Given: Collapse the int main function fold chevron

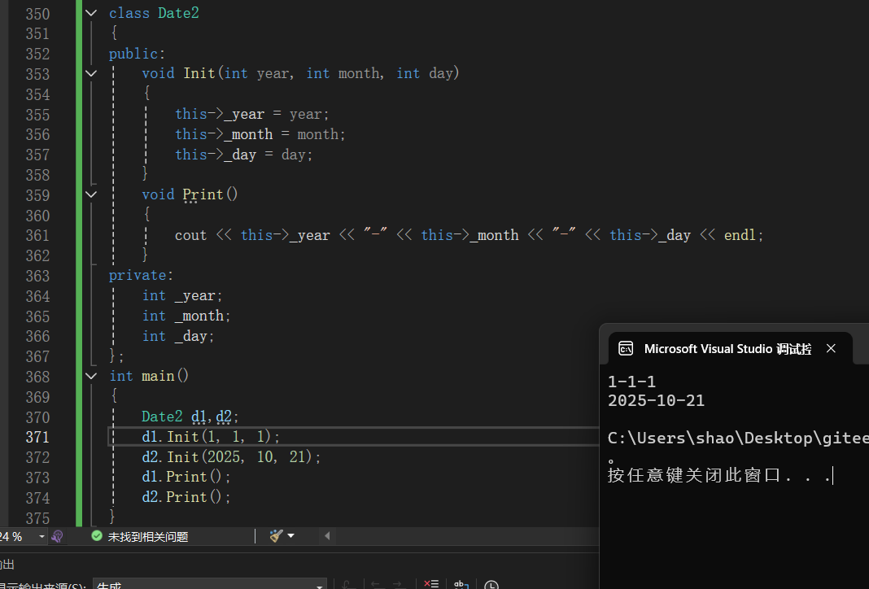Looking at the screenshot, I should (91, 376).
